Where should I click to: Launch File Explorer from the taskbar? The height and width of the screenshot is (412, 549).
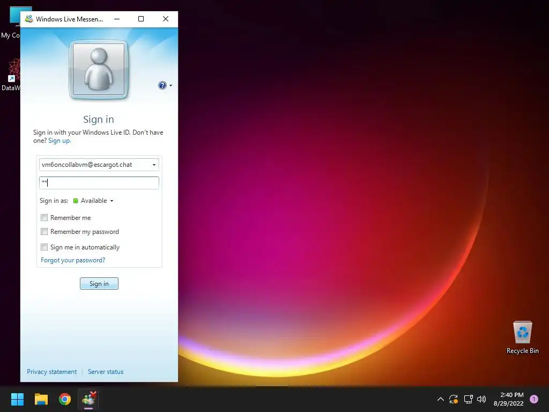41,399
